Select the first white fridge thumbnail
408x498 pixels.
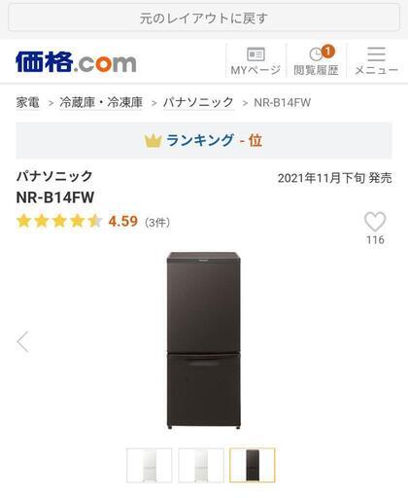point(149,465)
